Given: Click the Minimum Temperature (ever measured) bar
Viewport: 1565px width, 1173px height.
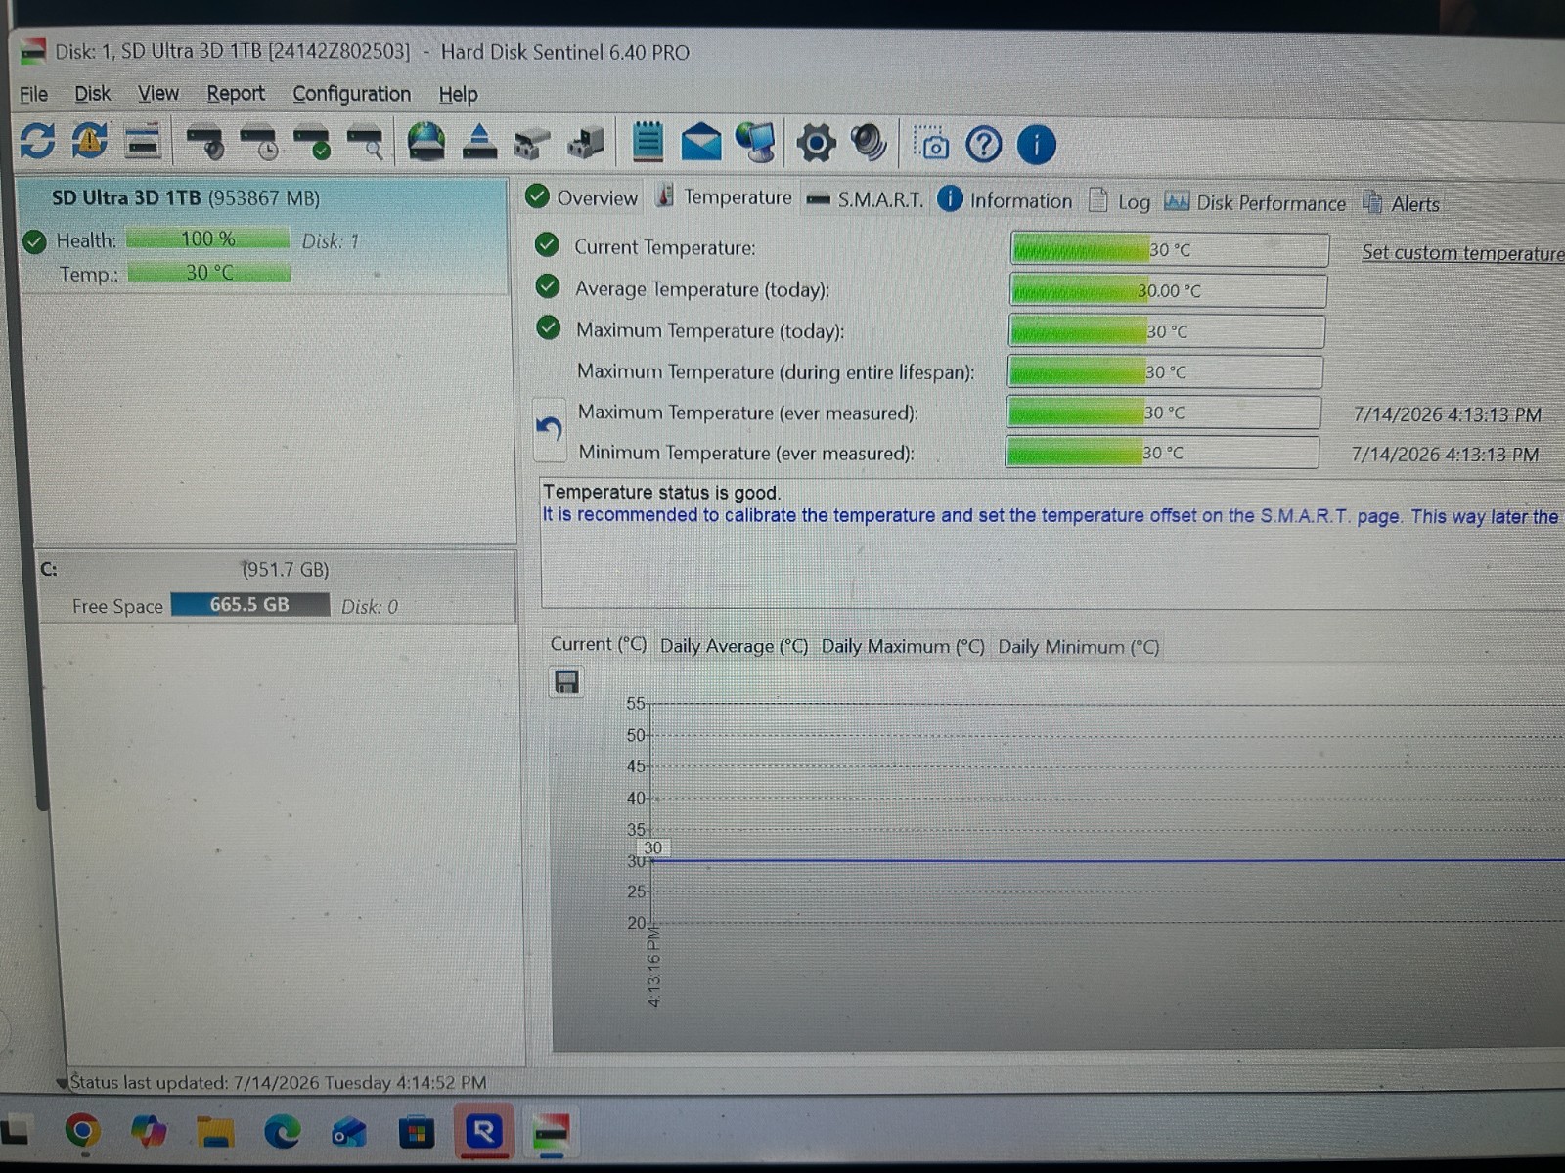Looking at the screenshot, I should [1162, 453].
